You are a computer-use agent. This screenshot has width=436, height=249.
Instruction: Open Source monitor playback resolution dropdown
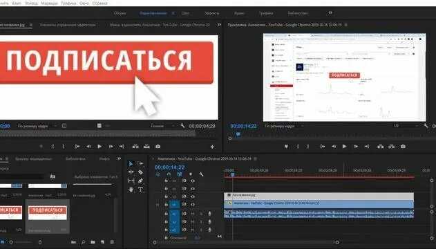click(x=162, y=126)
